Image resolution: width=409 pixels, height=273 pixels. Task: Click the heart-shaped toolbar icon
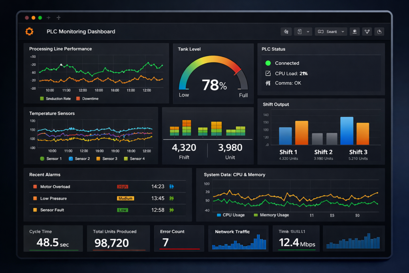tap(367, 32)
